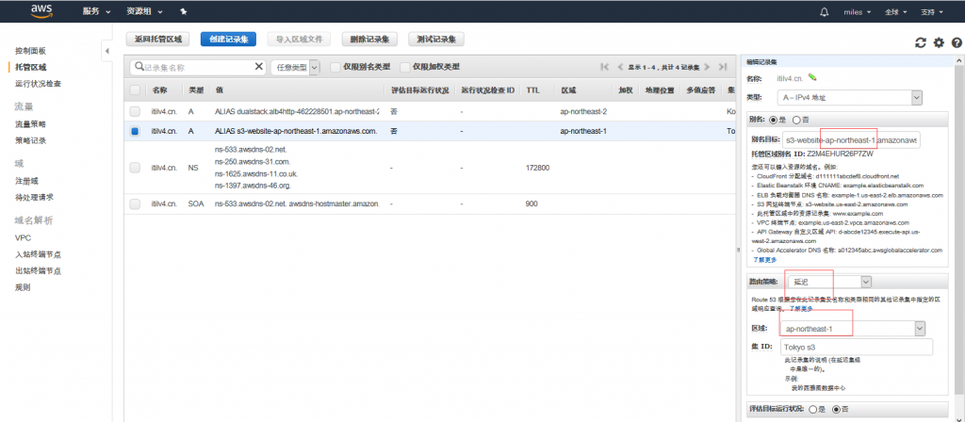Jump to the last page of records

point(723,67)
